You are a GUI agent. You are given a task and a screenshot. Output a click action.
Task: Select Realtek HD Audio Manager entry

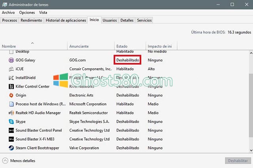click(x=38, y=113)
